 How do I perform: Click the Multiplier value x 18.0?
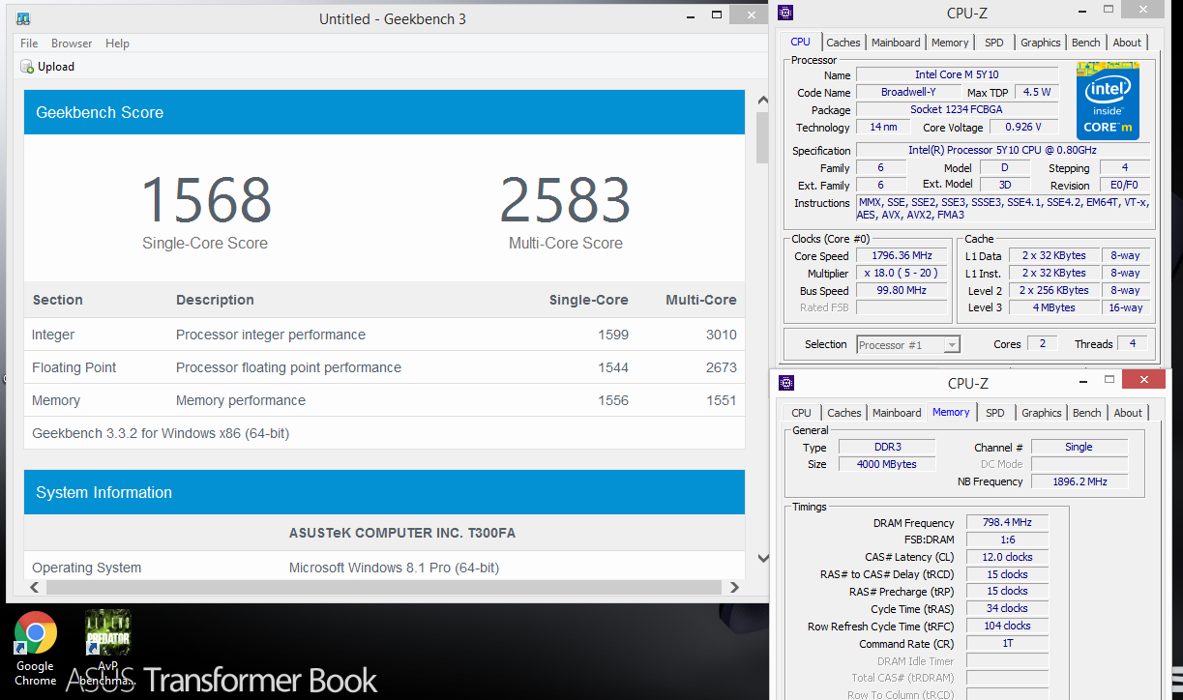point(902,274)
